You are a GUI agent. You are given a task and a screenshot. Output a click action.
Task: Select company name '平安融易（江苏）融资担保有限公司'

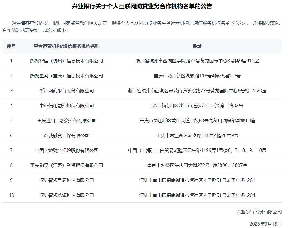[x=67, y=165]
